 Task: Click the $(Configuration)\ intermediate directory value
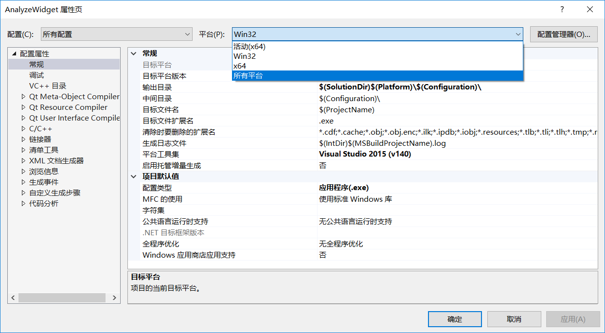point(350,98)
